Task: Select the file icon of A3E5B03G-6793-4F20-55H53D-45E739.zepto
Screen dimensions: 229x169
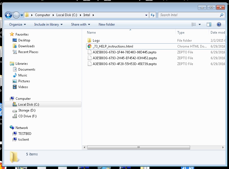Action: 89,64
